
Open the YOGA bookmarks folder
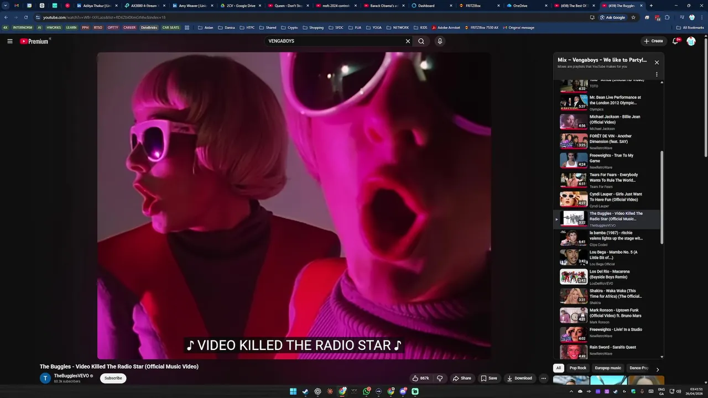(x=373, y=28)
